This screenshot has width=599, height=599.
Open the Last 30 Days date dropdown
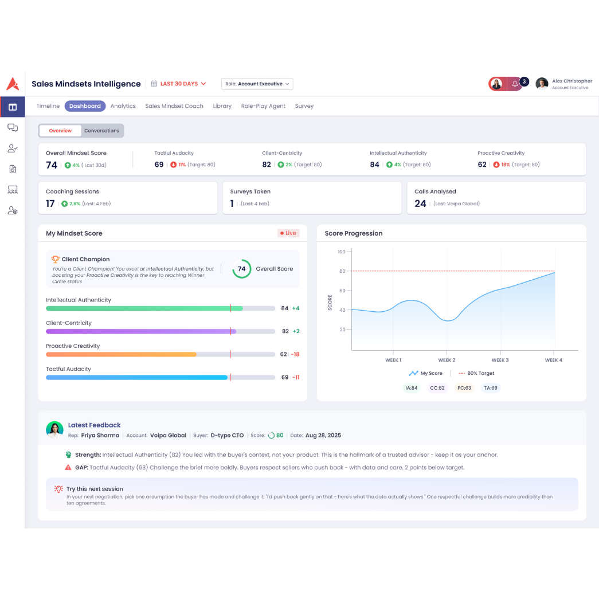[178, 84]
